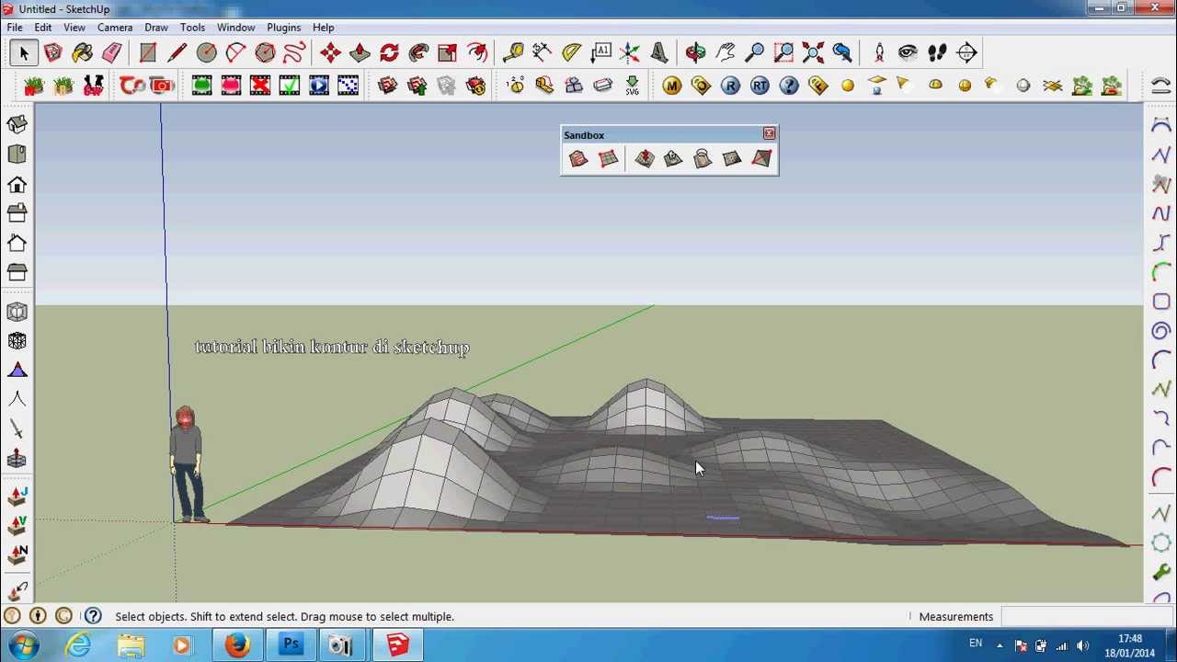The image size is (1177, 662).
Task: Pick the Arc drawing tool
Action: pos(236,53)
